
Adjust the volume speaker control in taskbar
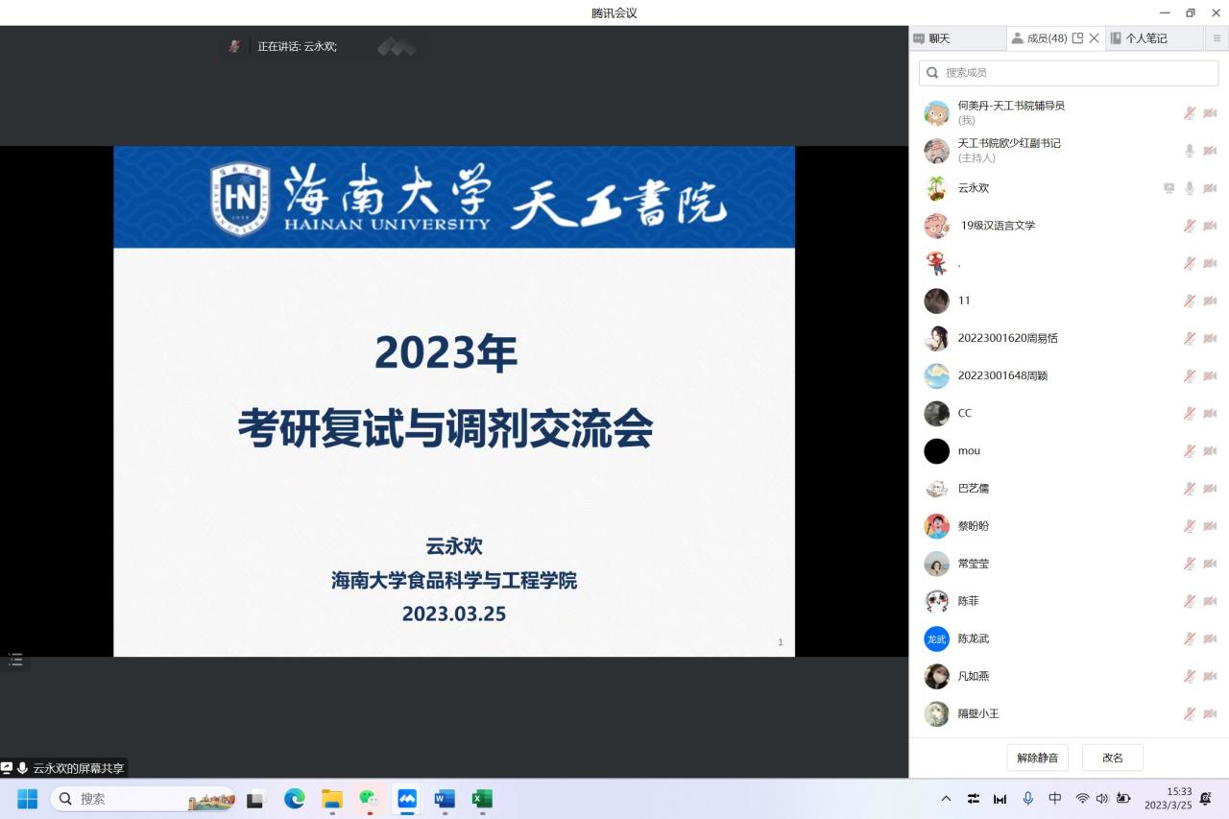coord(1102,798)
